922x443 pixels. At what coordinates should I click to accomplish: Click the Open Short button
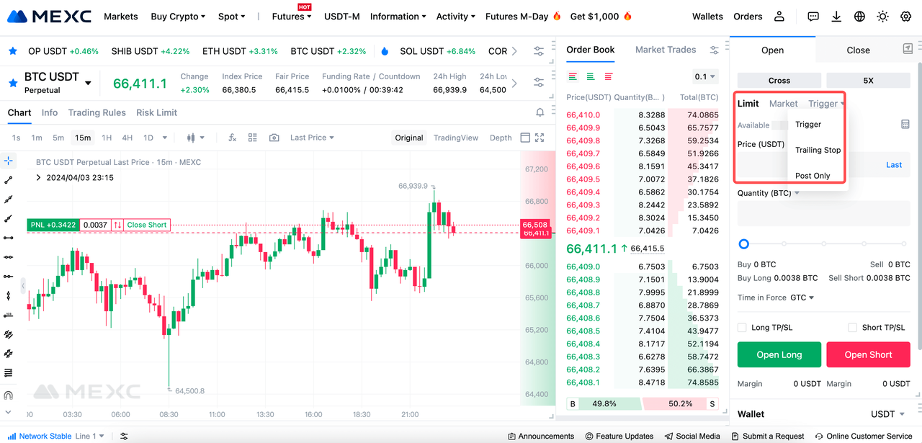868,354
